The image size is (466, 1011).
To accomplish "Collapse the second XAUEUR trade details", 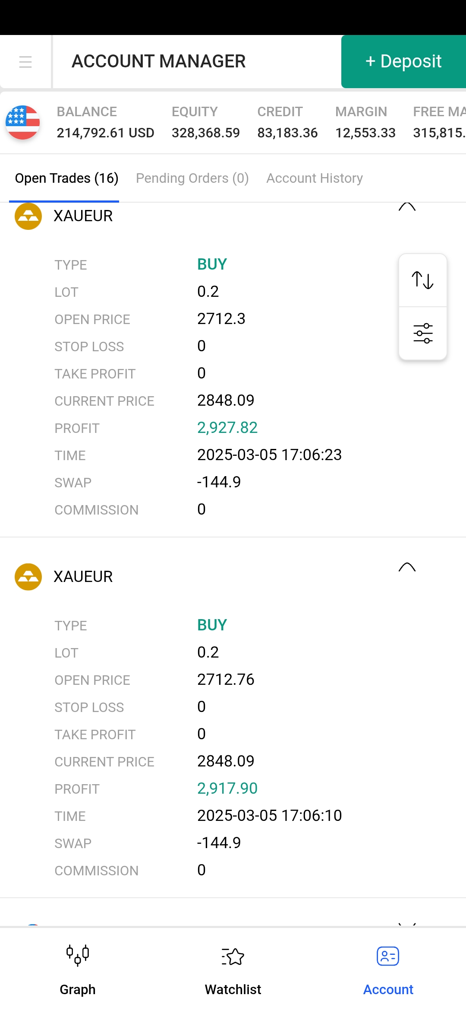I will (407, 567).
